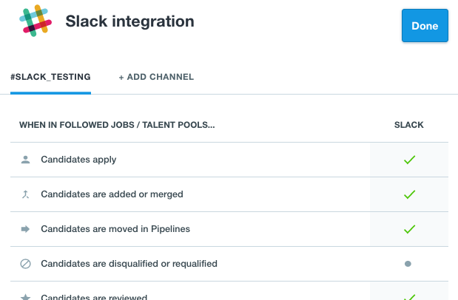Enable Slack for Candidates are disqualified or requalified
Screen dimensions: 458x300
click(x=408, y=264)
